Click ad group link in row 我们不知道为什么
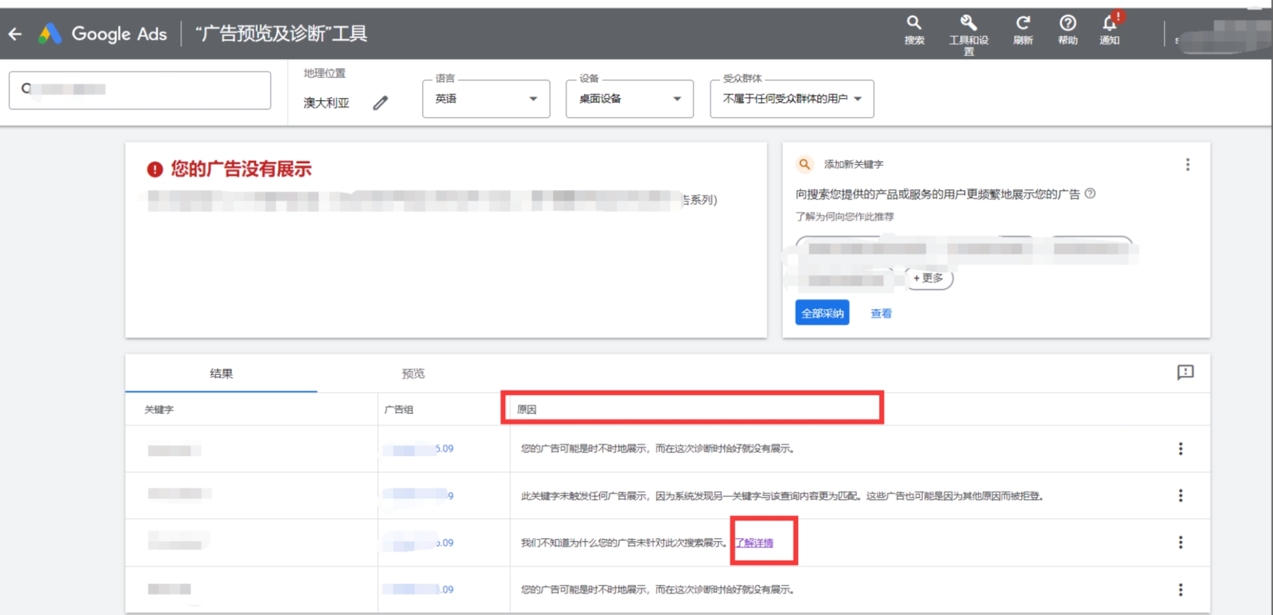1273x615 pixels. [x=419, y=542]
